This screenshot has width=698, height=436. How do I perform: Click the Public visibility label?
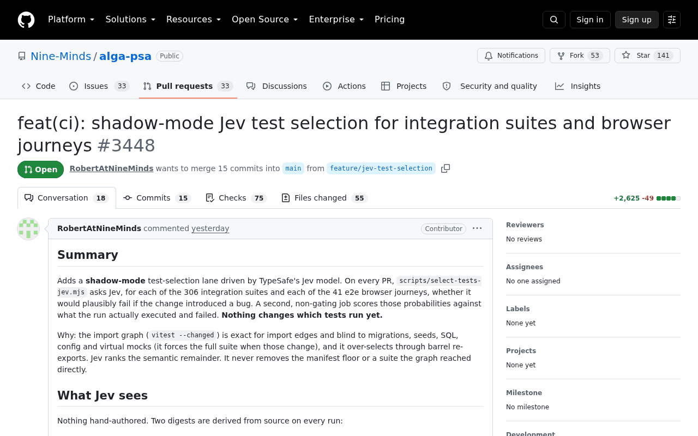pos(170,56)
